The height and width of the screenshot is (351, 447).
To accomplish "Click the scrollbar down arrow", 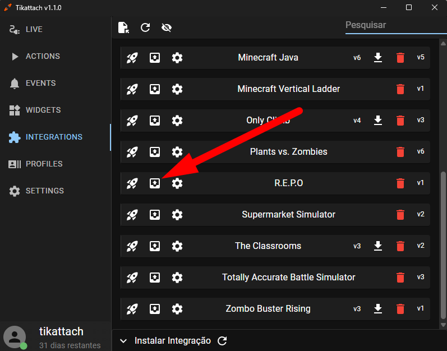I will tap(443, 325).
